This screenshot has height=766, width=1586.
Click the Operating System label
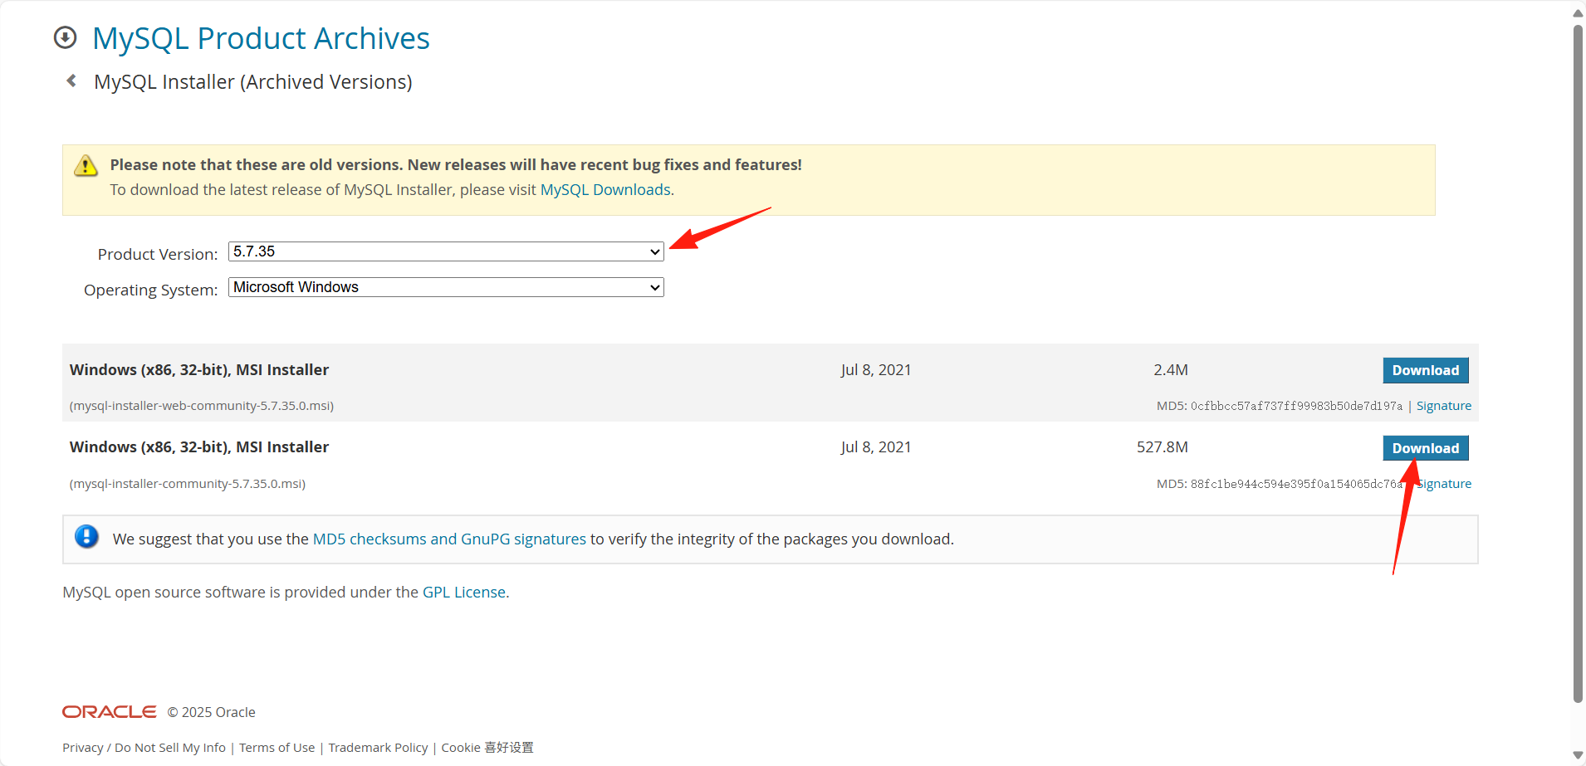coord(150,290)
